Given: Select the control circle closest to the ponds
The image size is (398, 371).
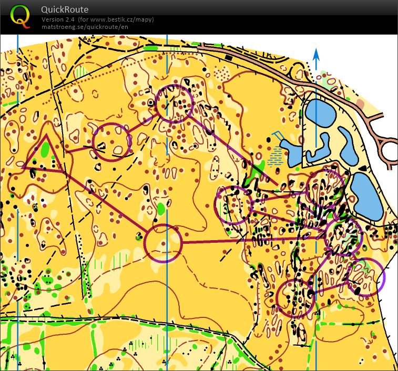Looking at the screenshot, I should [324, 188].
